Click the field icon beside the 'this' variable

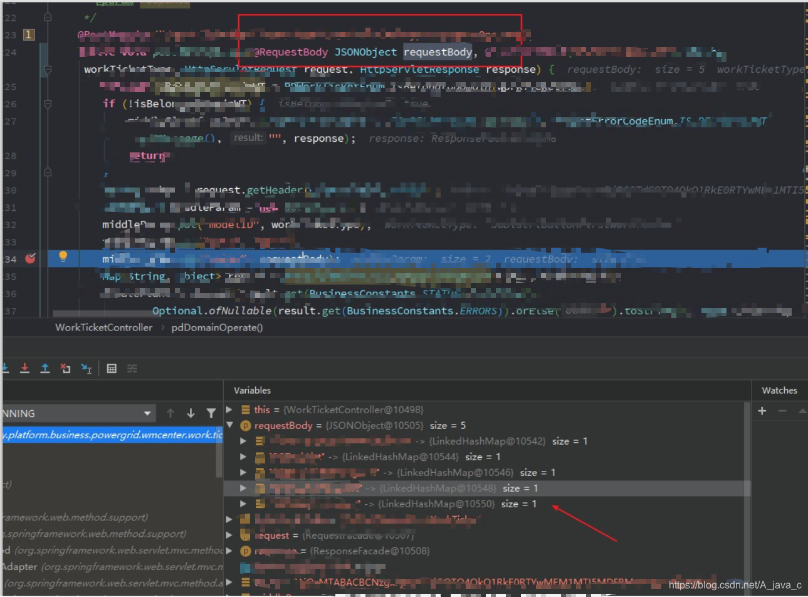(x=246, y=409)
